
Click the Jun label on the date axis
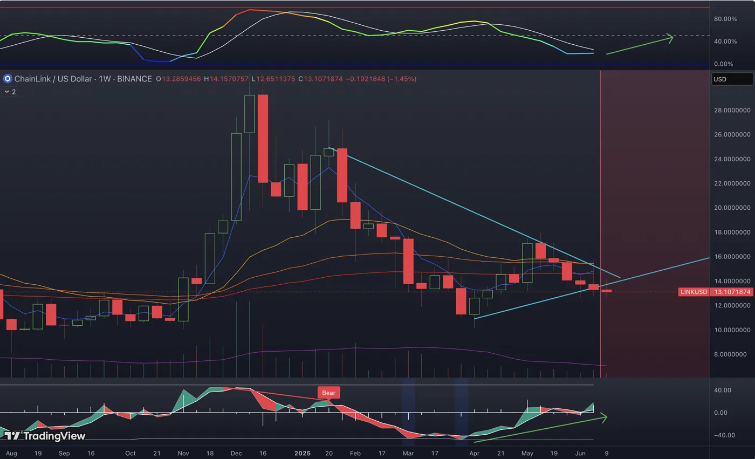(x=580, y=453)
